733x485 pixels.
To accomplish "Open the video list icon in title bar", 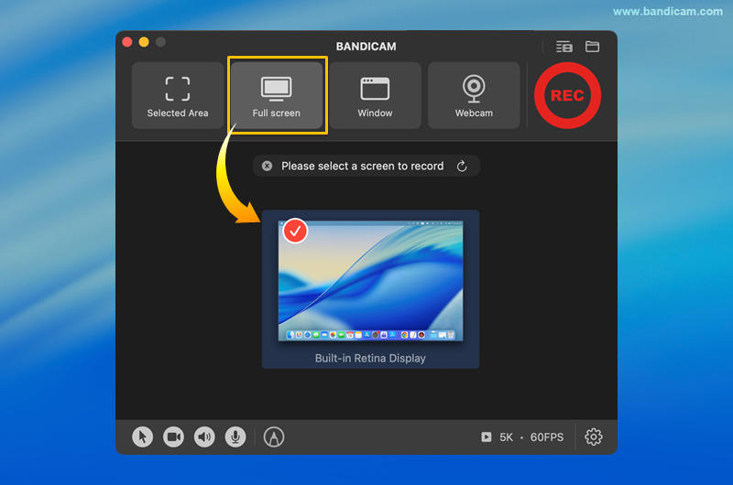I will (x=563, y=47).
